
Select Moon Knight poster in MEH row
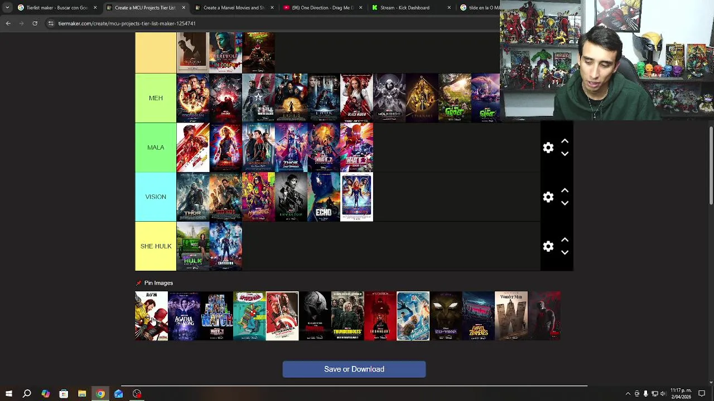(x=389, y=98)
